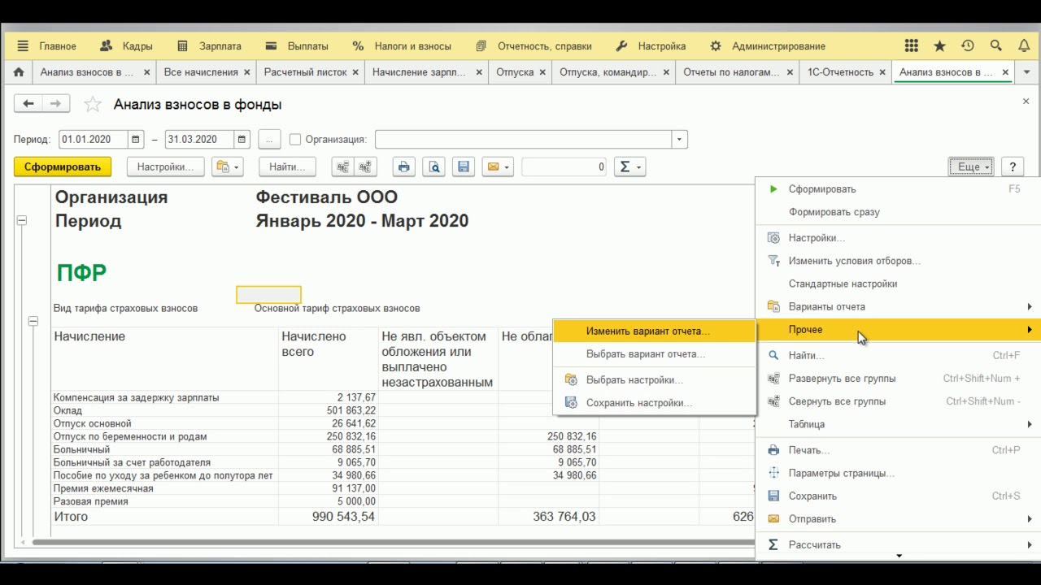Navigate back with the left arrow
Screen dimensions: 1041x585
28,104
